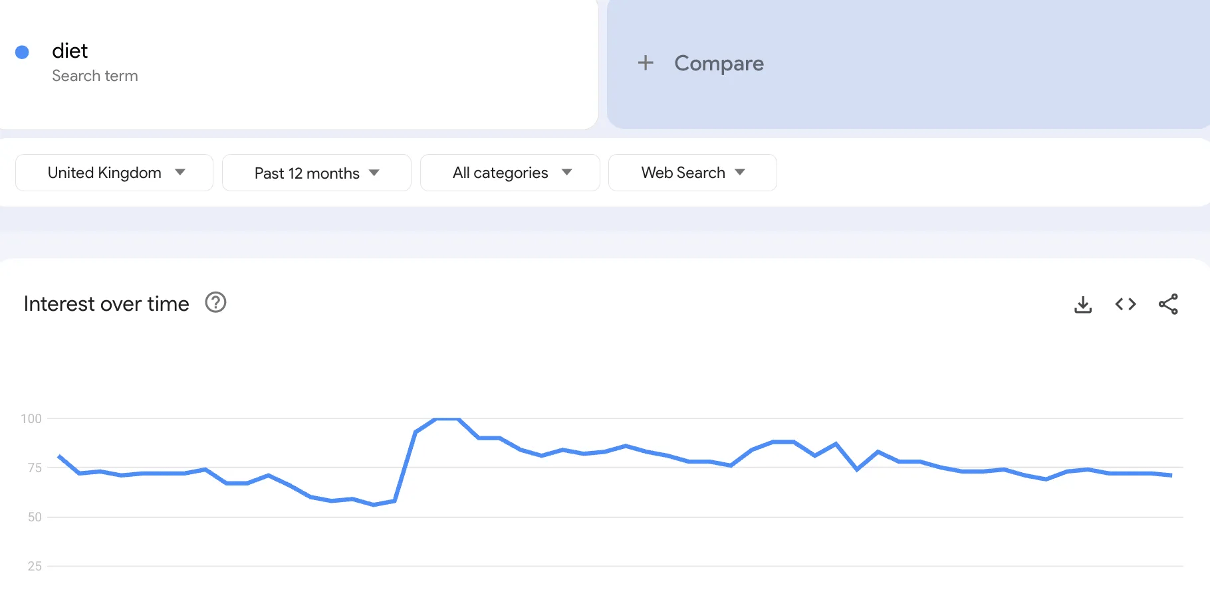Open the embed code icon
This screenshot has height=611, width=1210.
(x=1126, y=304)
